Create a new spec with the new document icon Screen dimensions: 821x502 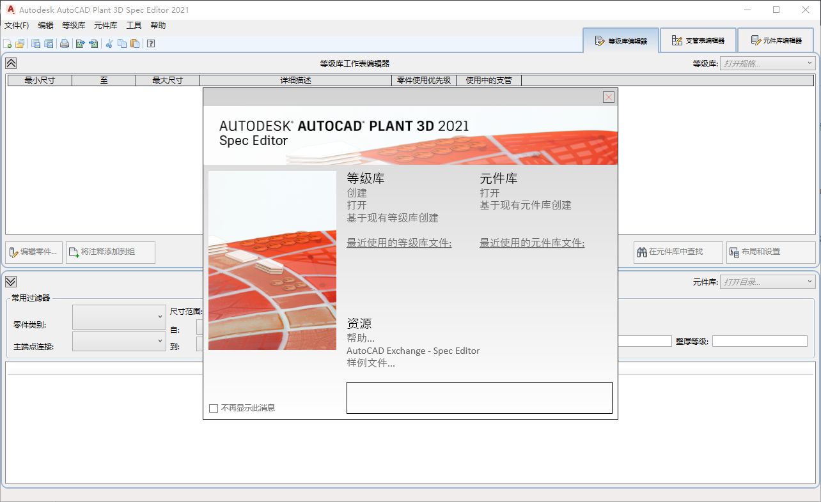coord(7,43)
